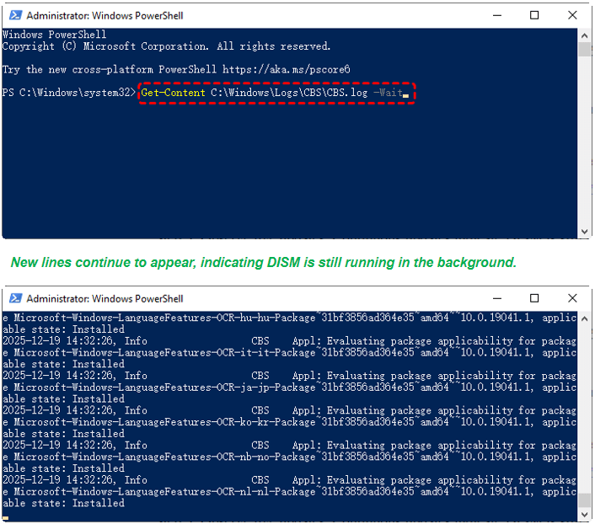This screenshot has width=595, height=524.
Task: Click the PowerShell icon in the Get-Content window title bar
Action: coord(14,15)
